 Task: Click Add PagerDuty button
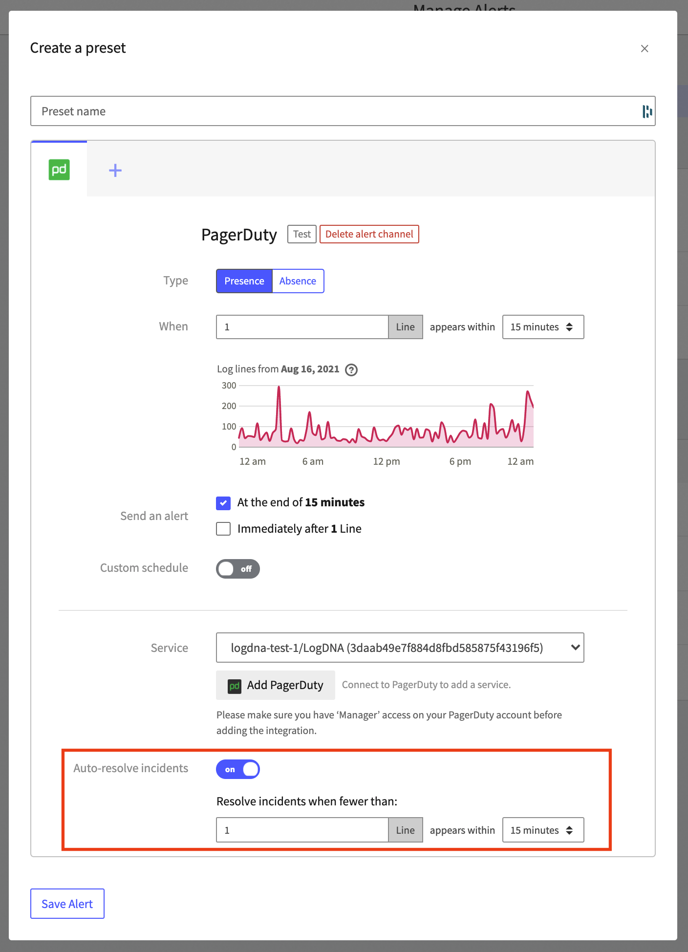[x=276, y=685]
